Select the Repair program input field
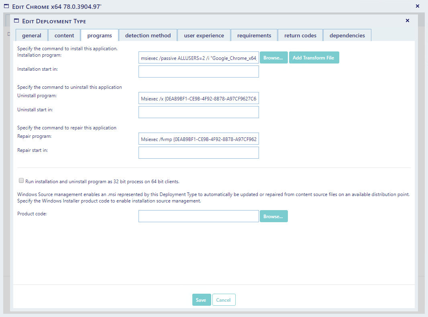This screenshot has width=428, height=317. pyautogui.click(x=198, y=139)
